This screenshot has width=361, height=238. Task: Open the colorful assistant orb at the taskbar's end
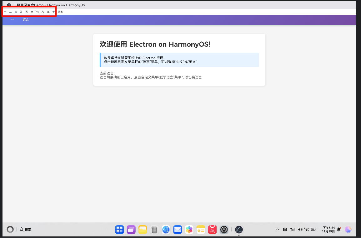point(348,229)
